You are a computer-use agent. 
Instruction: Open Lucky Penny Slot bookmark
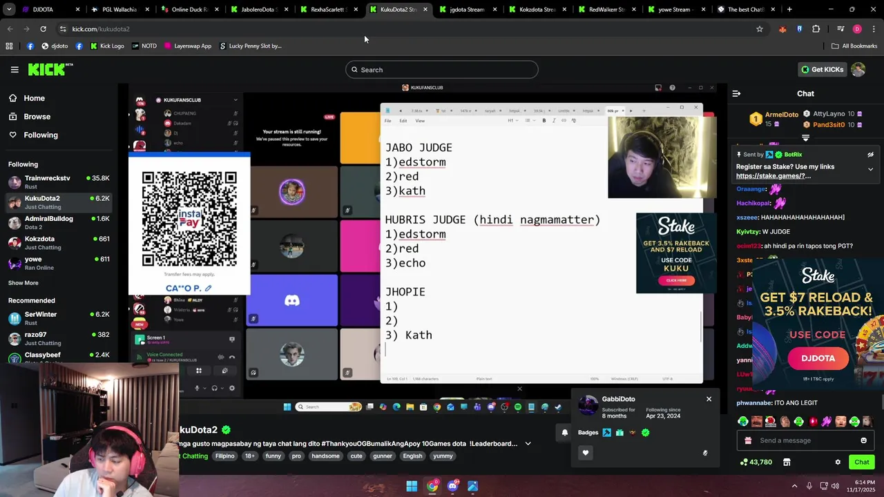[x=250, y=46]
